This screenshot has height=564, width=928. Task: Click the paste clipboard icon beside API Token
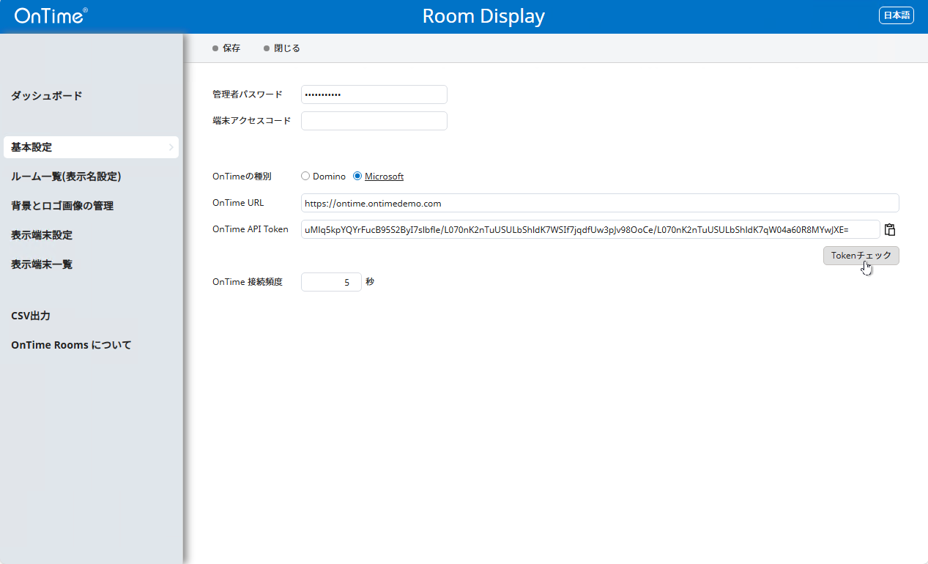click(x=890, y=230)
